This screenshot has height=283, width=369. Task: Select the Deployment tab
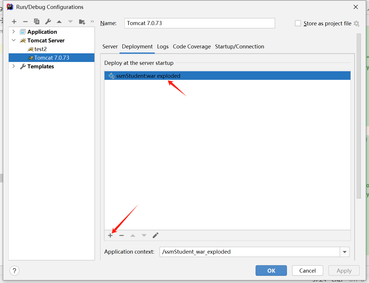tap(137, 47)
